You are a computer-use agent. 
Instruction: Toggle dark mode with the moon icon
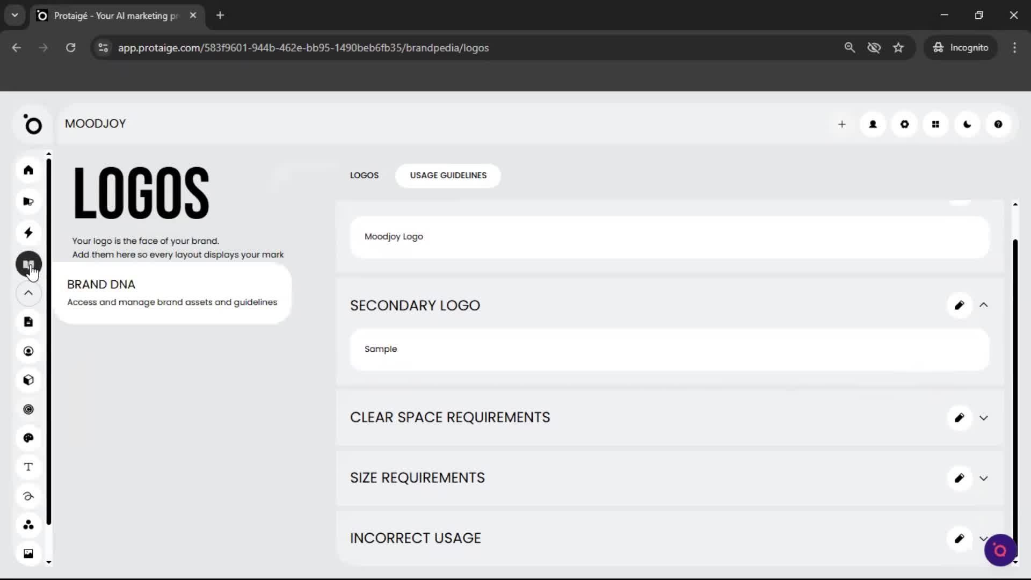pos(967,124)
